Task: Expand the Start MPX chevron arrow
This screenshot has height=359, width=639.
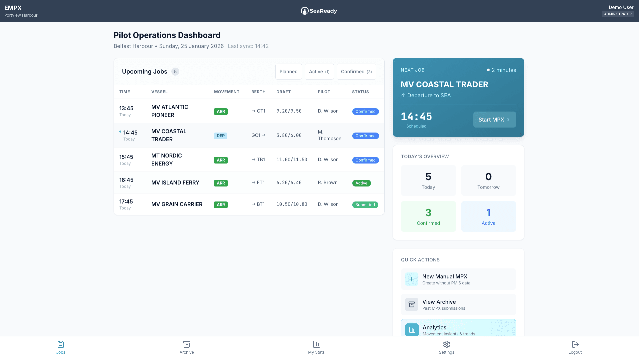Action: (508, 120)
